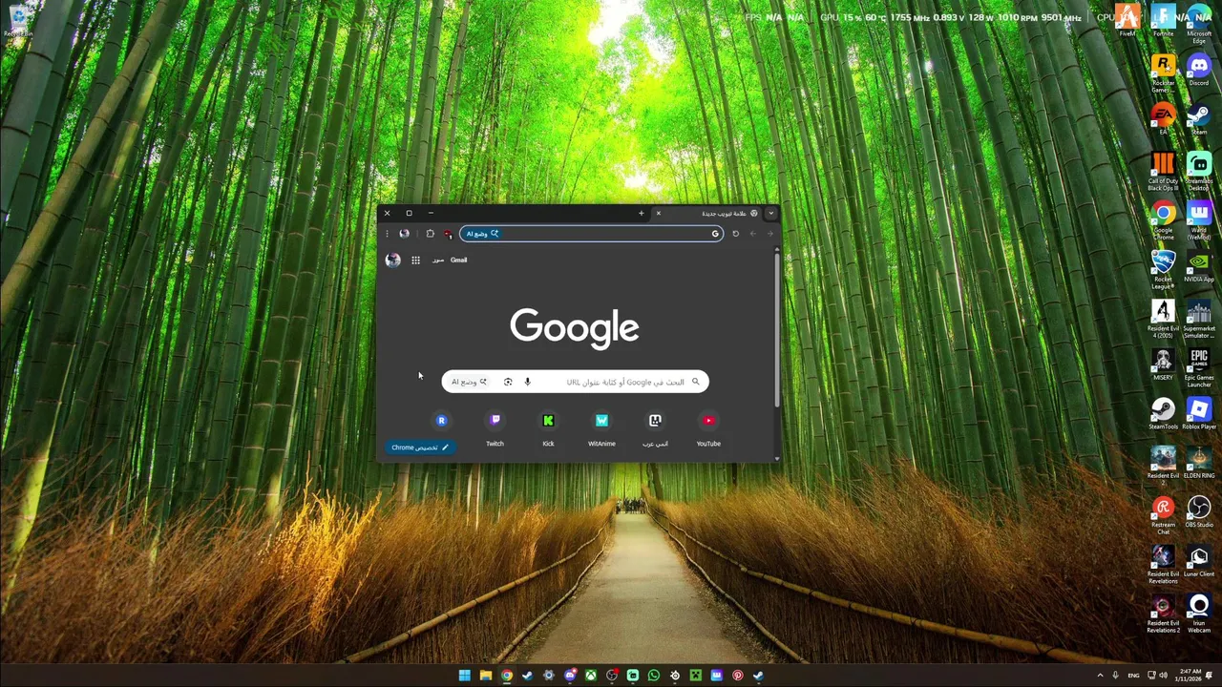
Task: Open the Chrome profile avatar in toolbar
Action: tap(405, 234)
